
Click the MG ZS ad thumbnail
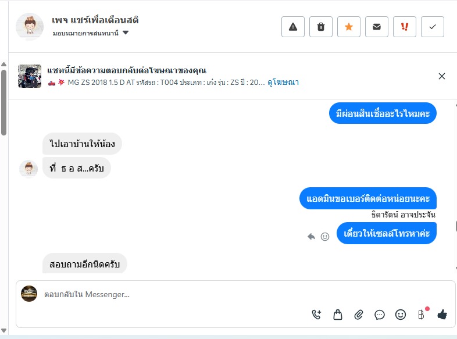pos(30,76)
